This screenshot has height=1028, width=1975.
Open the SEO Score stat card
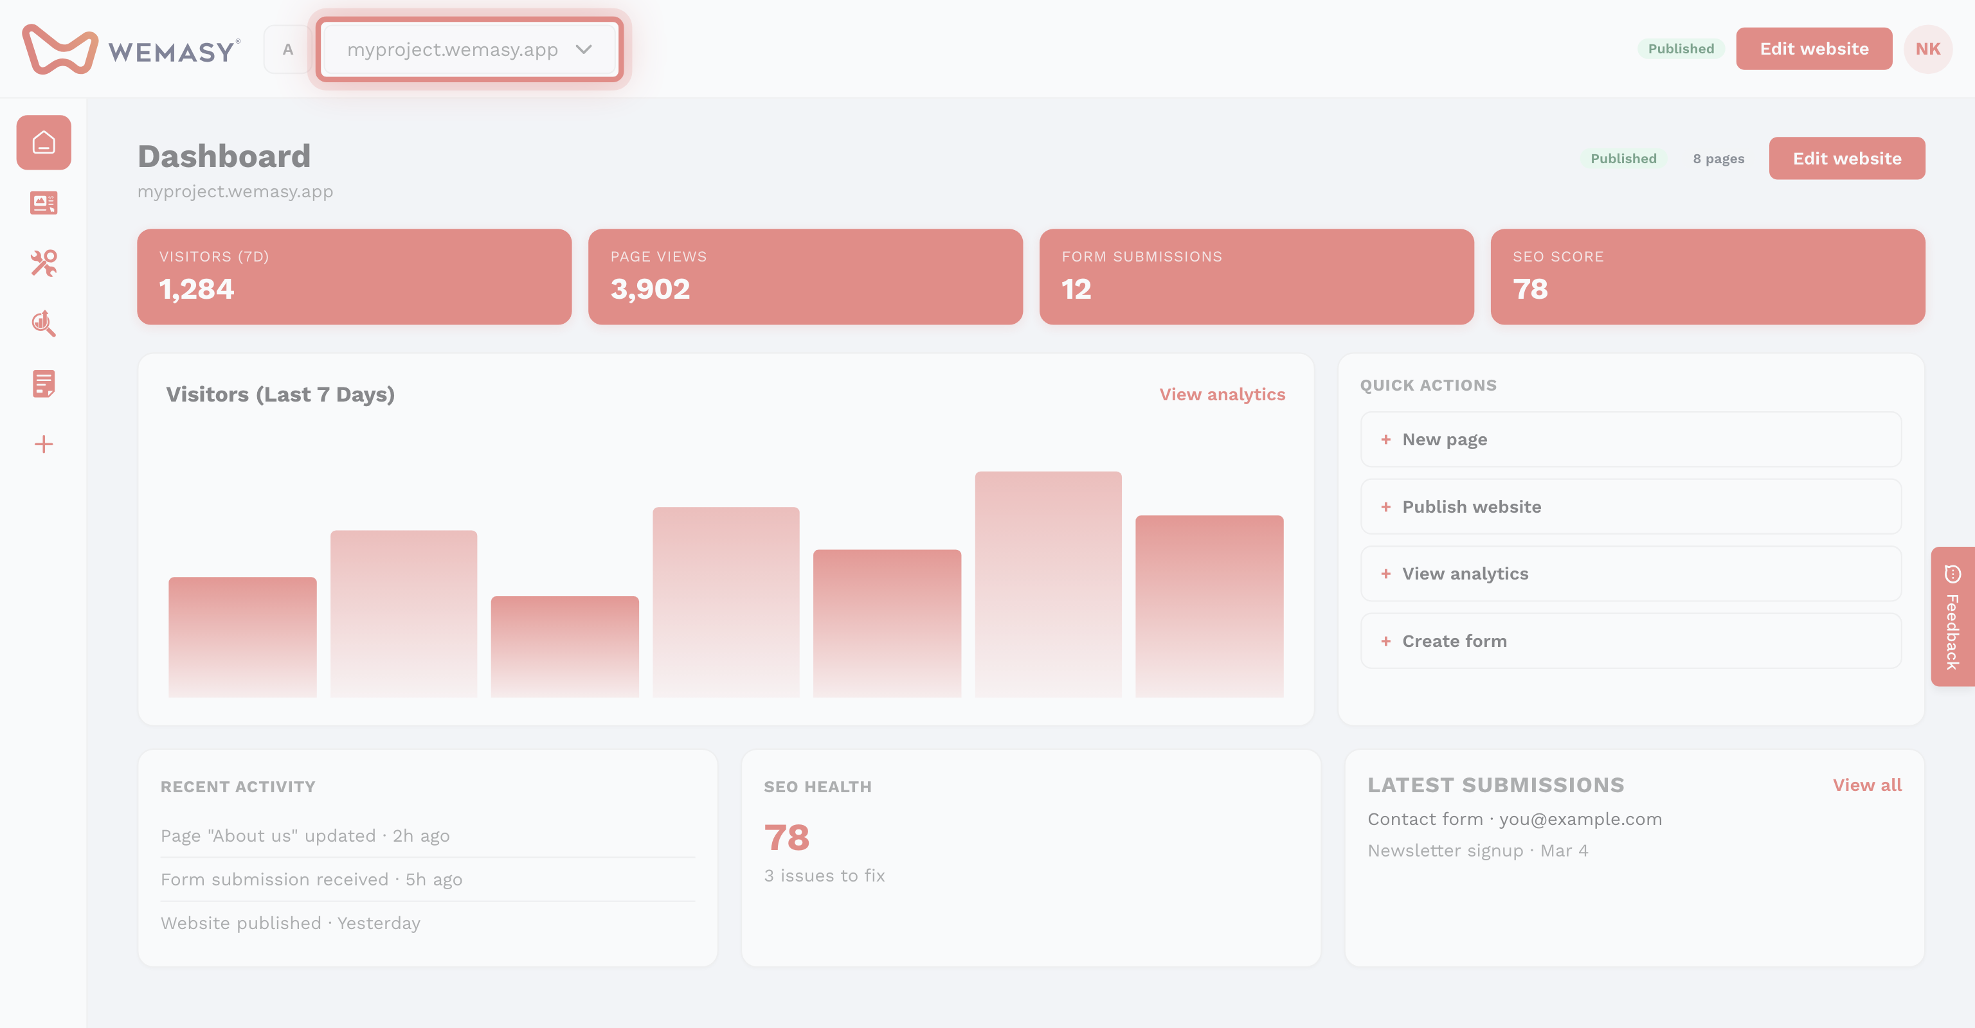[x=1708, y=276]
